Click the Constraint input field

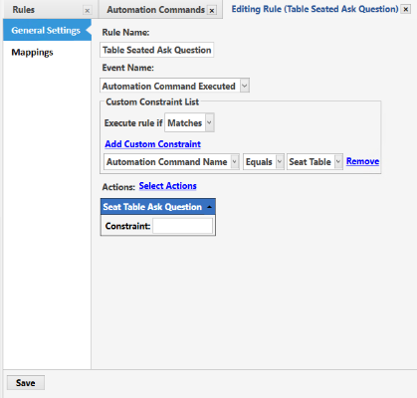pos(182,226)
